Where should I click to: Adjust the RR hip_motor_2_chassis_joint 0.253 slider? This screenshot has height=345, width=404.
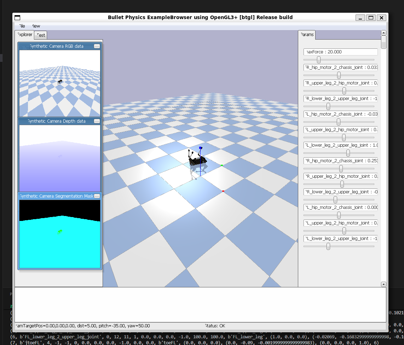341,169
